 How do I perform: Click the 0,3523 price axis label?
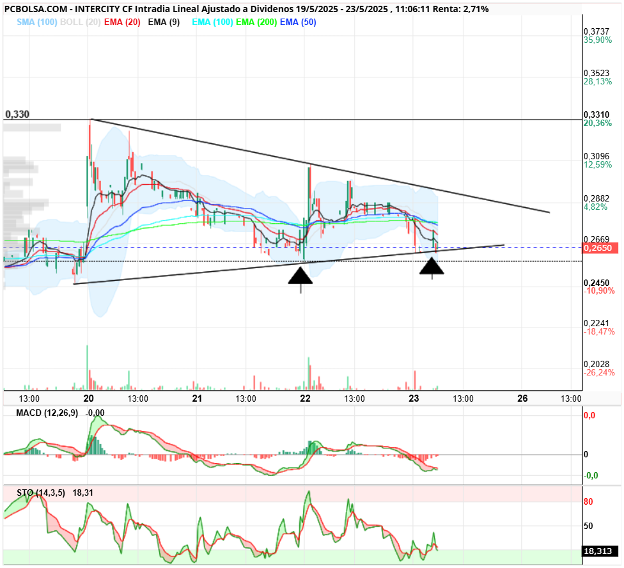(x=597, y=74)
